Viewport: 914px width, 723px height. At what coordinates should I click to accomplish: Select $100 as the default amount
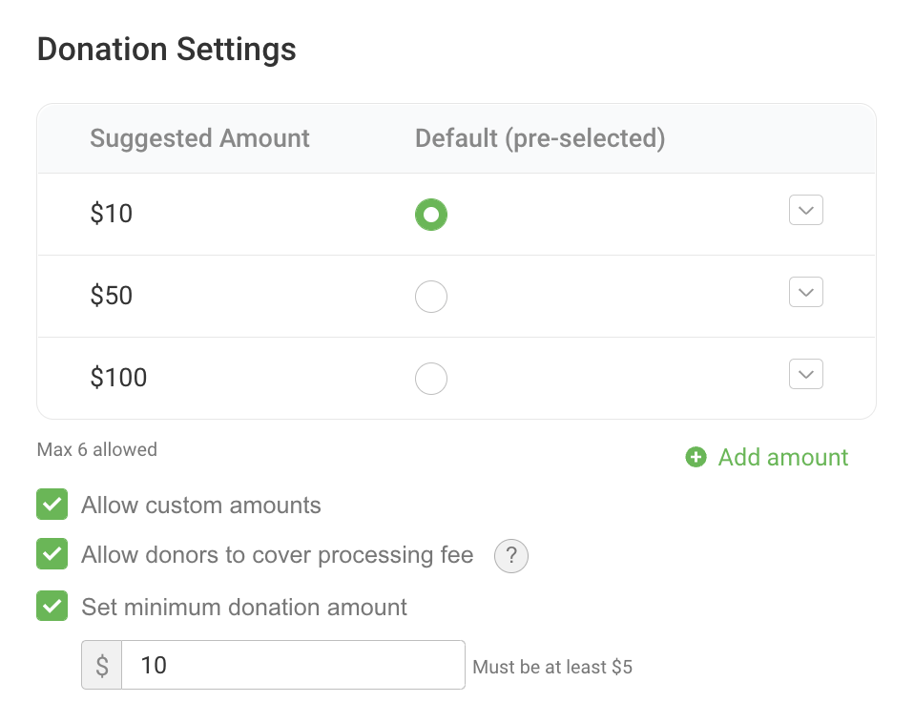(431, 379)
